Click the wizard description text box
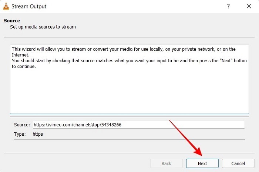 tap(129, 79)
